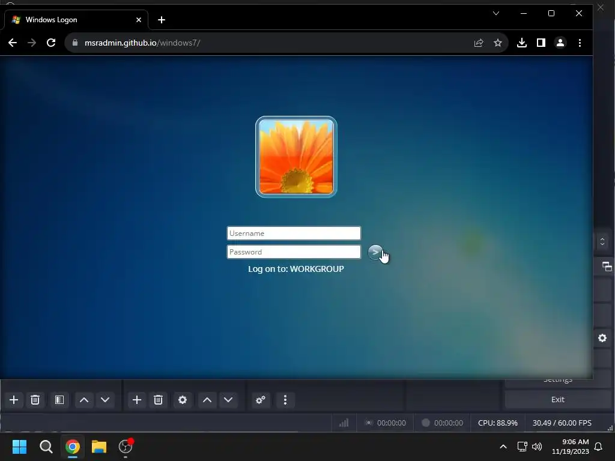The height and width of the screenshot is (461, 615).
Task: Toggle Chrome side panel
Action: click(541, 43)
